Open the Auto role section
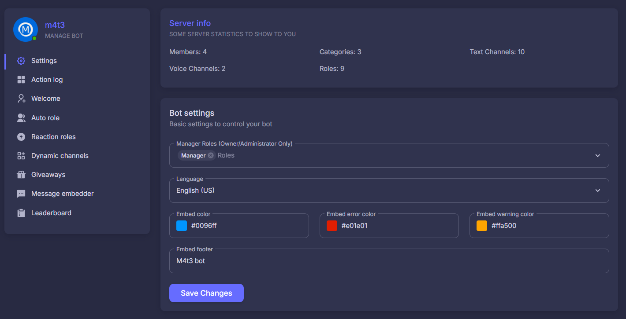The height and width of the screenshot is (319, 626). tap(77, 118)
